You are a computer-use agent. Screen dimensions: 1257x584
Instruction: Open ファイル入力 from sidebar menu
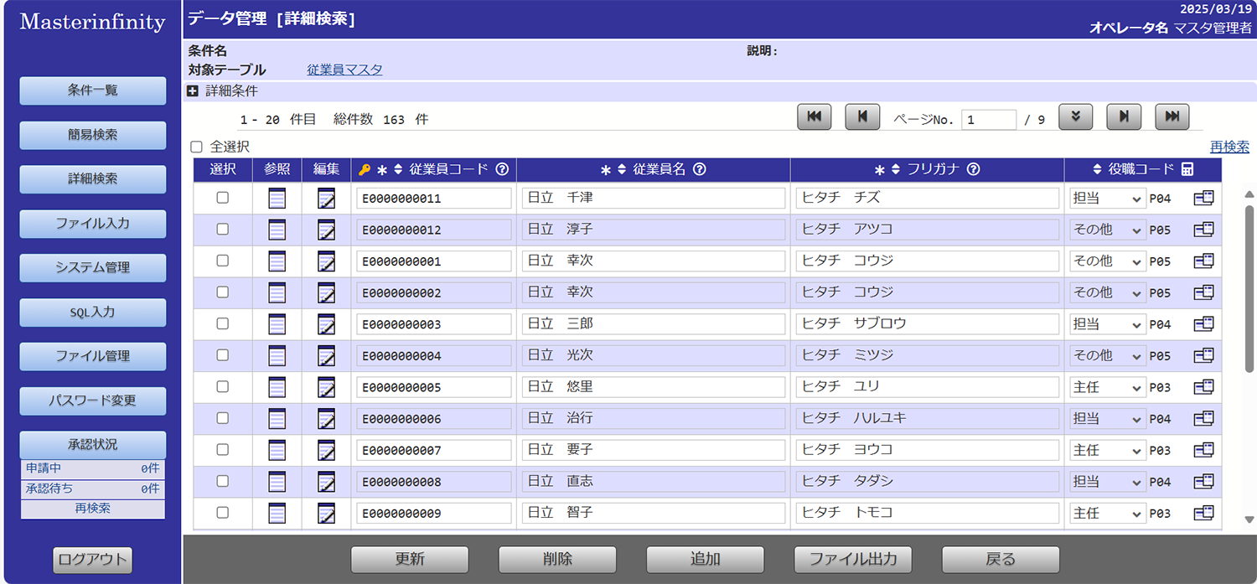tap(93, 224)
